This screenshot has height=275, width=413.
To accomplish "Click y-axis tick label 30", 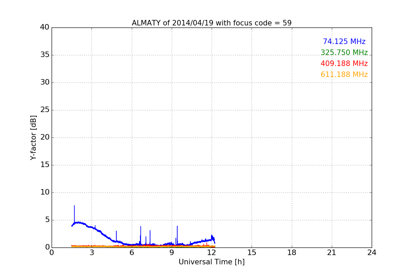I will [45, 82].
